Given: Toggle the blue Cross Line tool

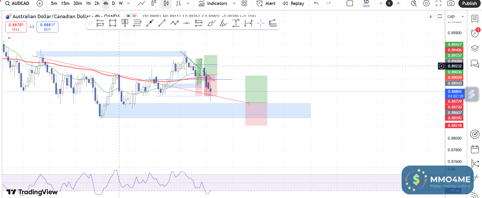Looking at the screenshot, I should click(261, 23).
